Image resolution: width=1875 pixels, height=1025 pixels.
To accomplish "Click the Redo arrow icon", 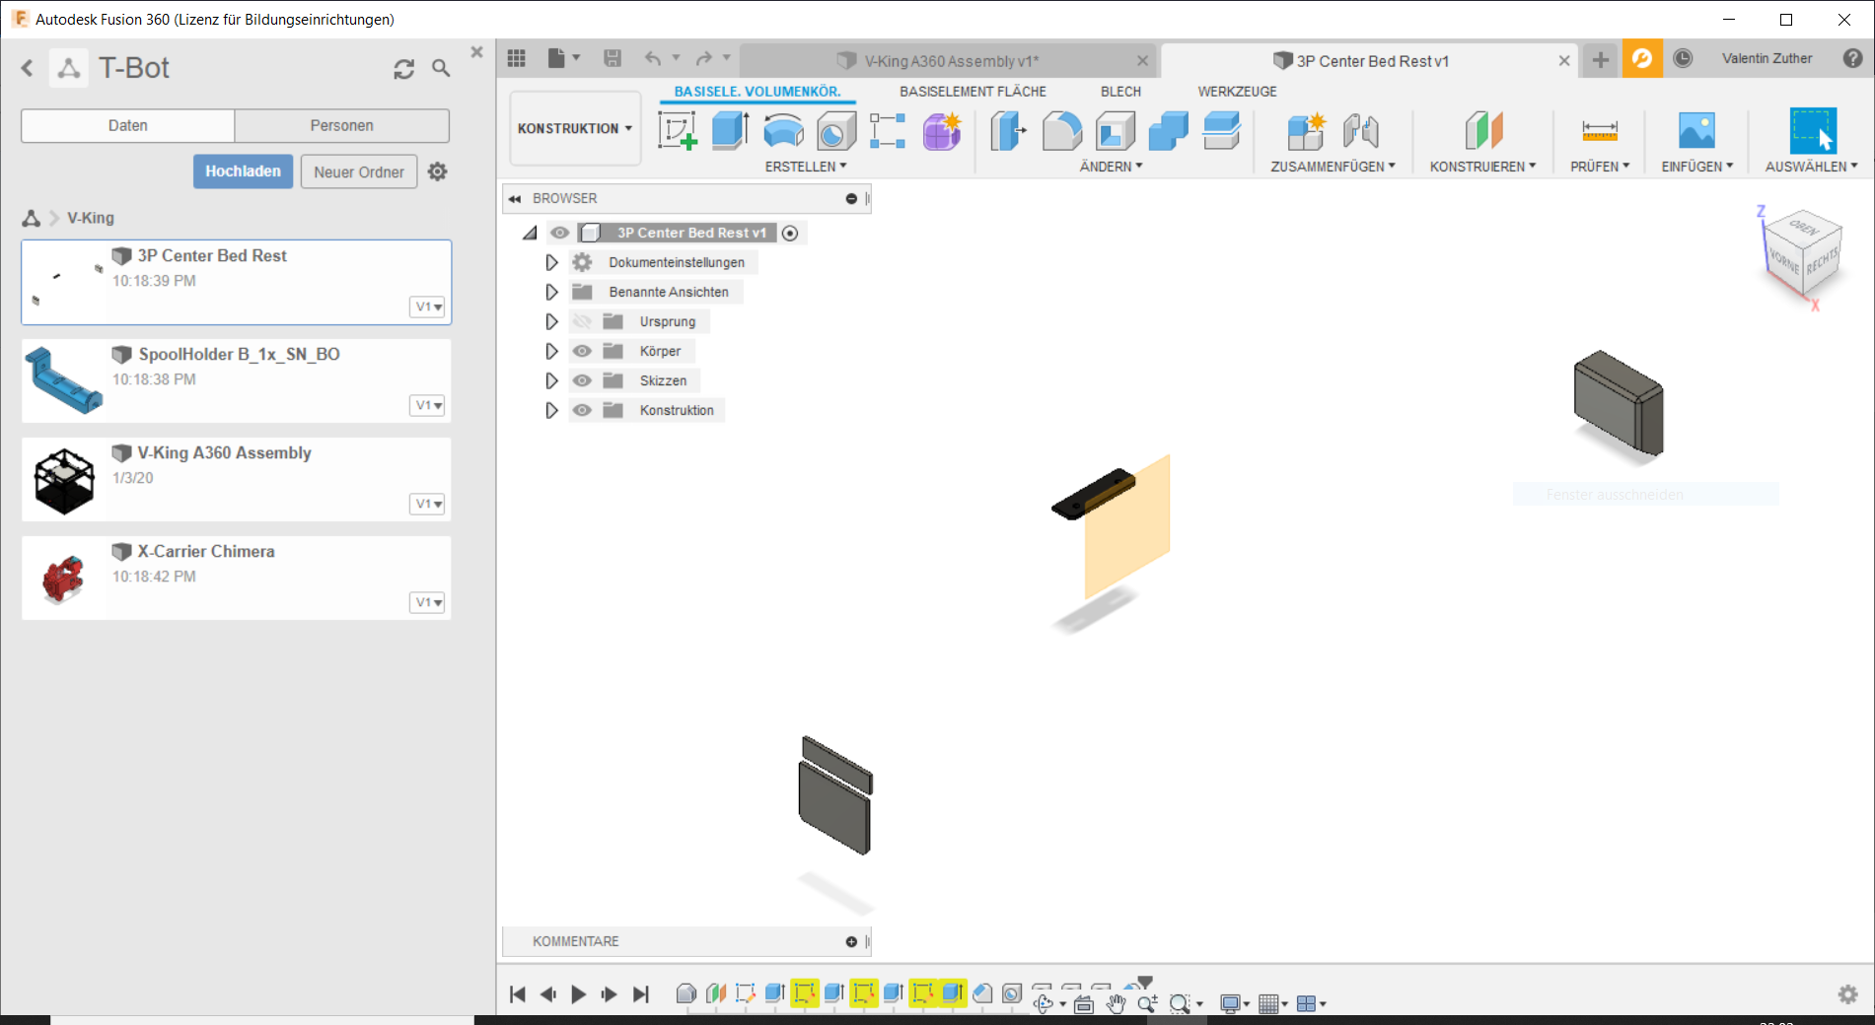I will (703, 58).
